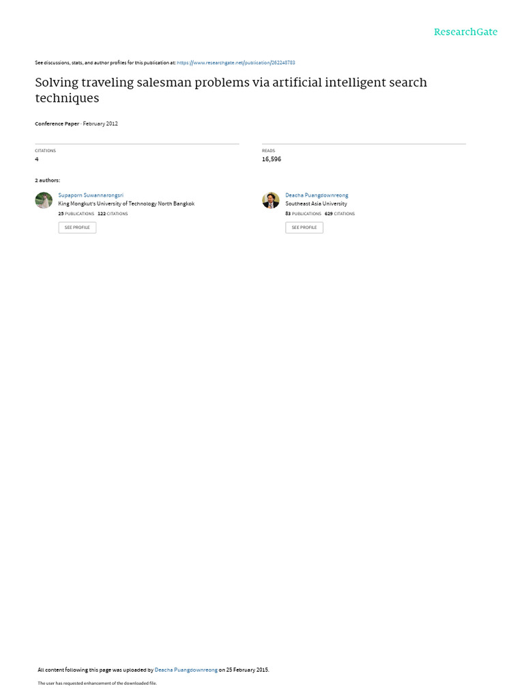Screen dimensions: 524x699
Task: Click the ResearchGate logo
Action: coord(465,31)
